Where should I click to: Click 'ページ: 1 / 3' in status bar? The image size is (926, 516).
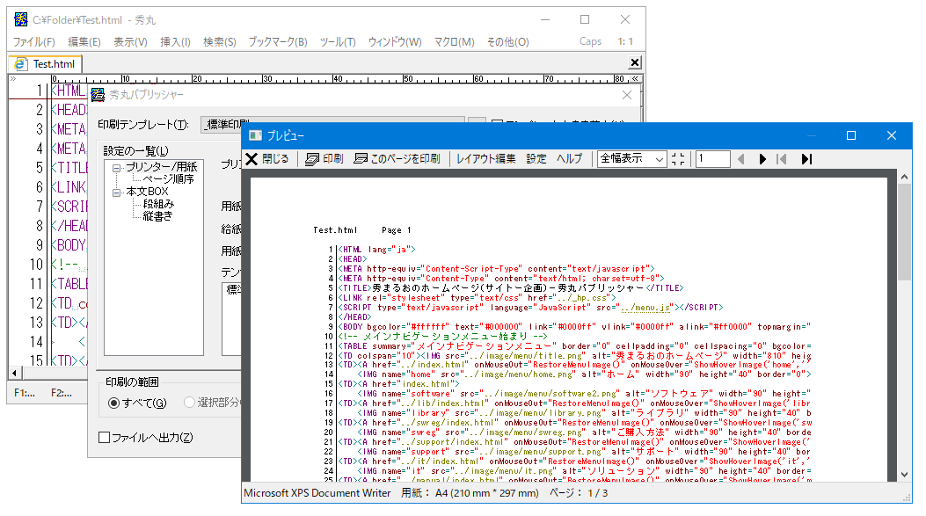click(579, 493)
